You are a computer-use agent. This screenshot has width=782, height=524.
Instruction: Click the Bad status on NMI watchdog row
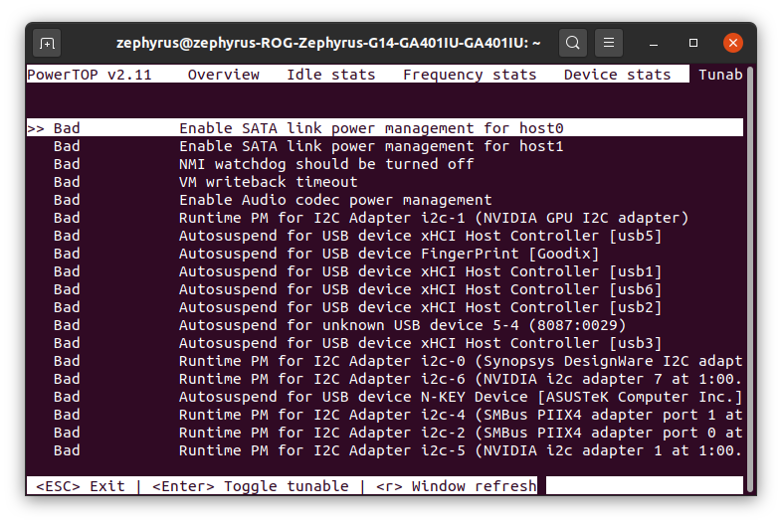pyautogui.click(x=67, y=164)
